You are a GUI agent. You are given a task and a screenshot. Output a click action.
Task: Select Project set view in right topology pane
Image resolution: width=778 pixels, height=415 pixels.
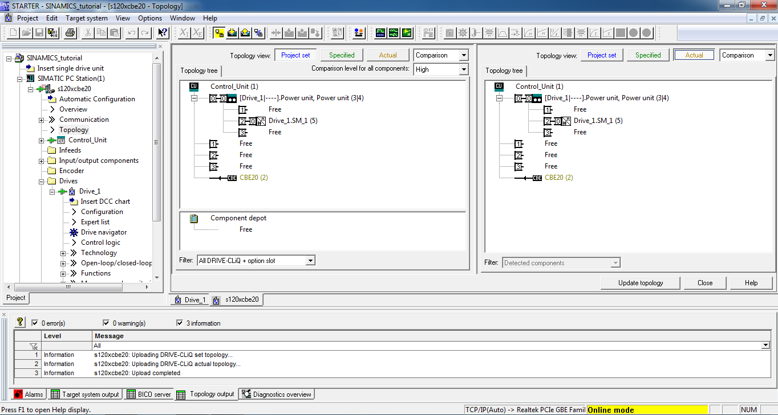point(602,55)
